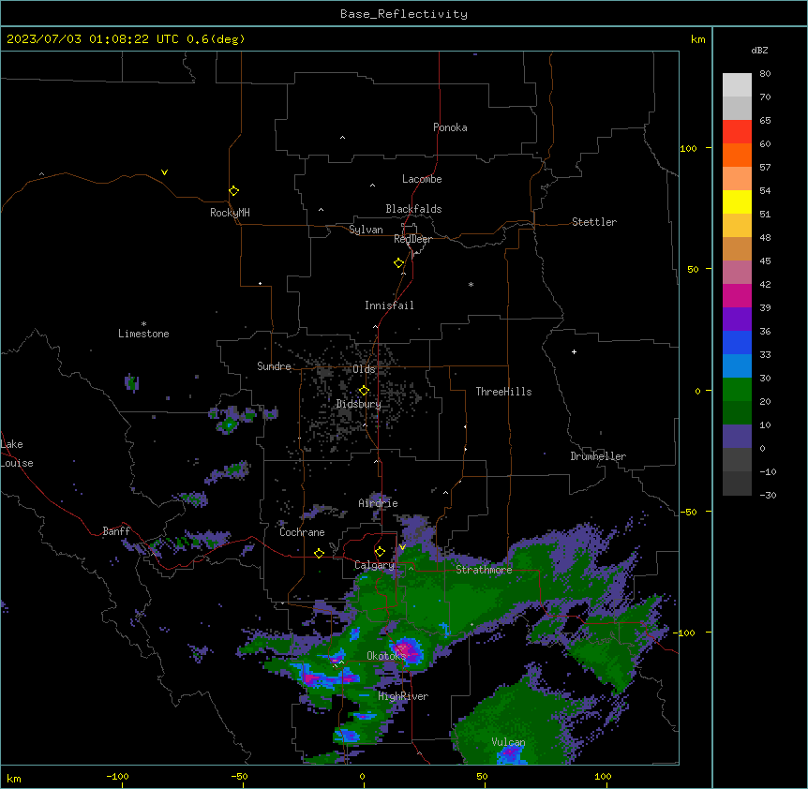Click the 0 km mark on bottom axis

362,776
